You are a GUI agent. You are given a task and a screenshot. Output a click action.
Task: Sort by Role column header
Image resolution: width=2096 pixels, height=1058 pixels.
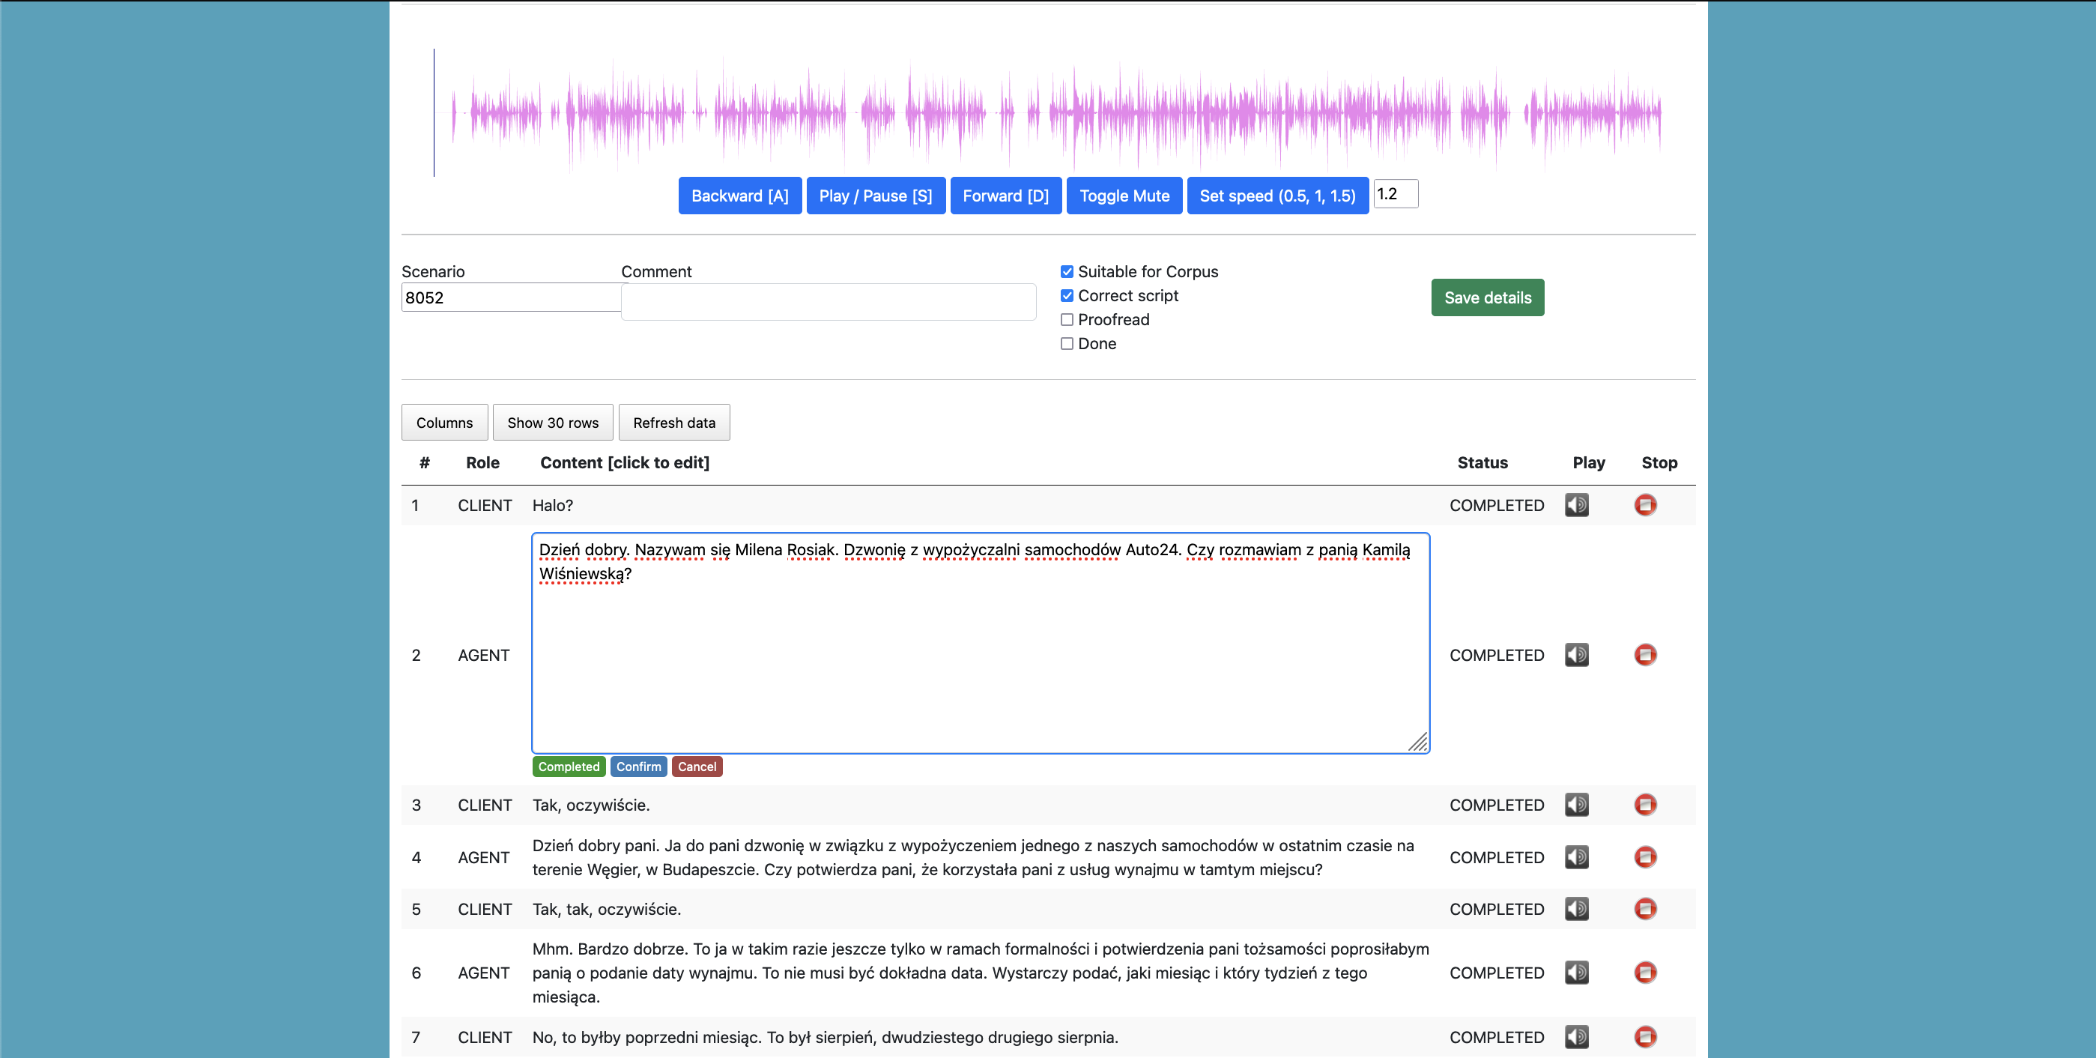pos(482,462)
